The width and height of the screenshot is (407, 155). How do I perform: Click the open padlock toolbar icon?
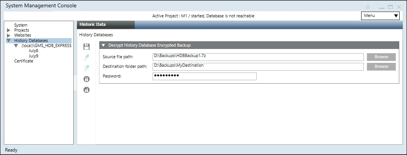(86, 90)
